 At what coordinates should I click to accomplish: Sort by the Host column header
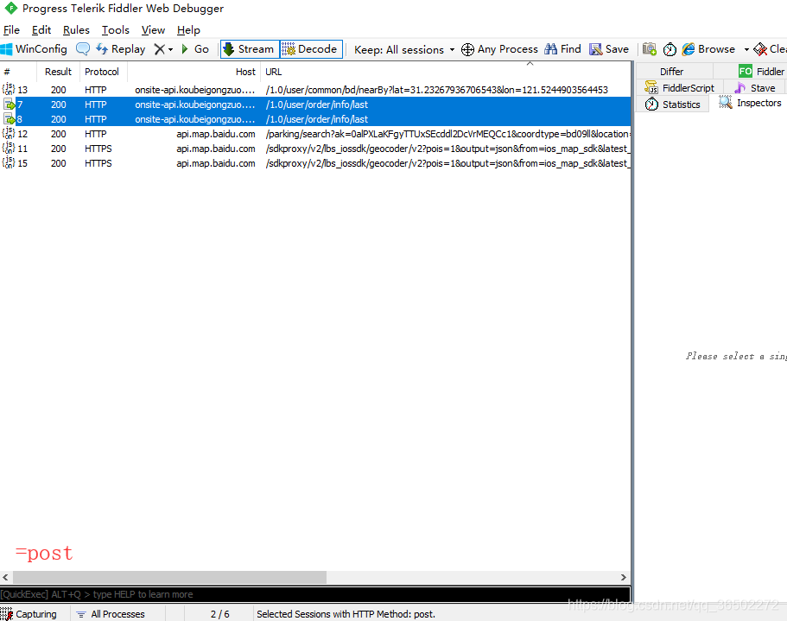pyautogui.click(x=194, y=72)
